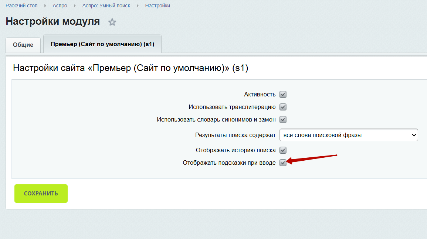Toggle Отображать историю поиска checkbox
The height and width of the screenshot is (239, 427).
(x=283, y=150)
